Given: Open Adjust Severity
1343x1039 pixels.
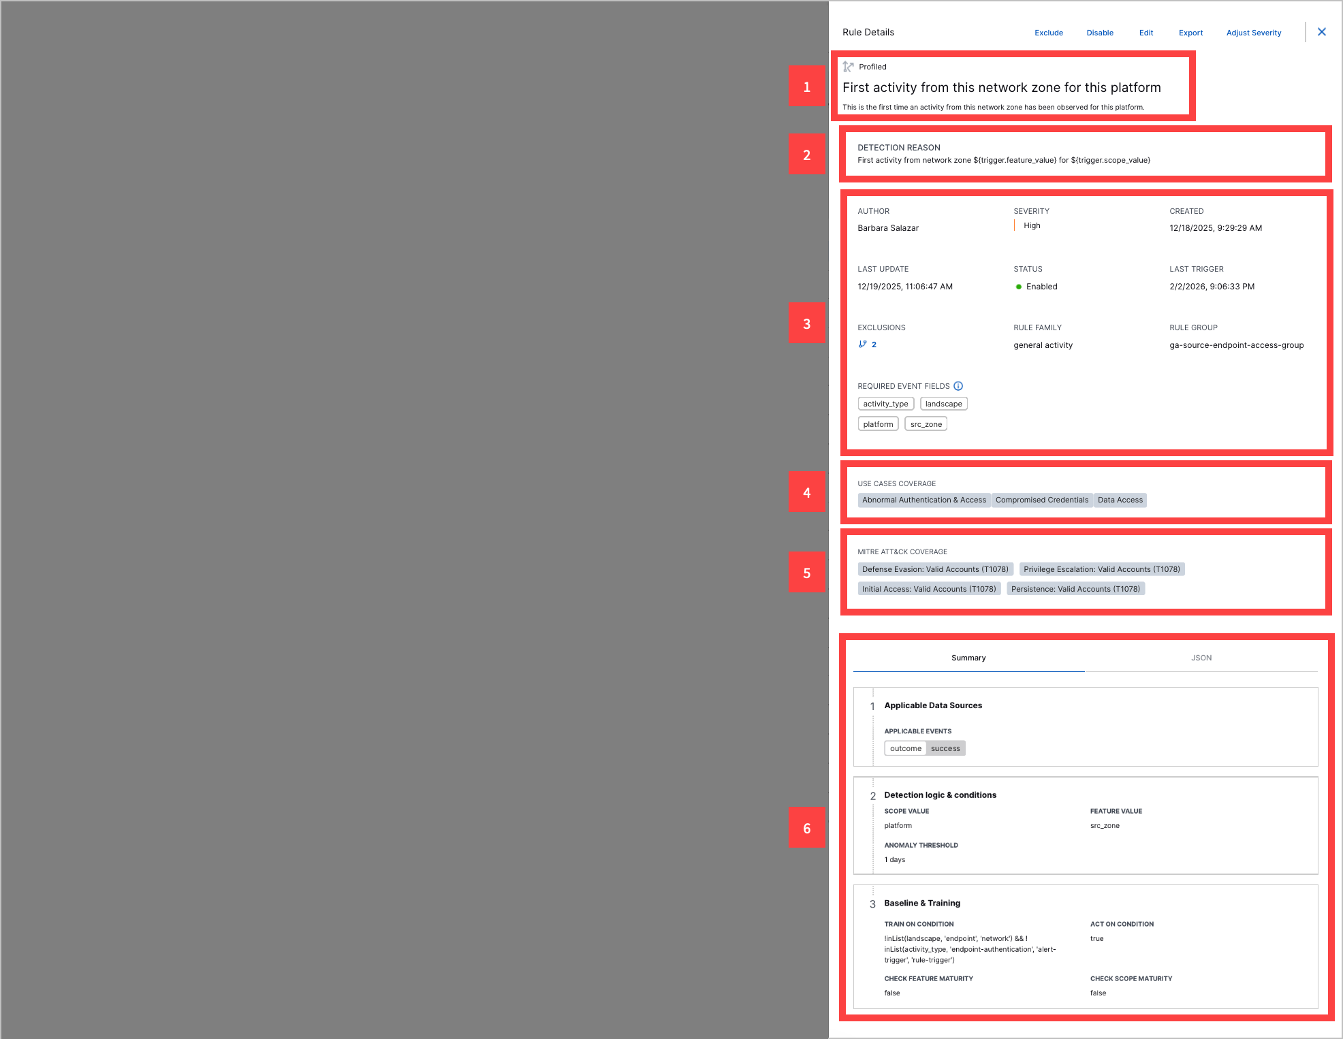Looking at the screenshot, I should pos(1252,33).
